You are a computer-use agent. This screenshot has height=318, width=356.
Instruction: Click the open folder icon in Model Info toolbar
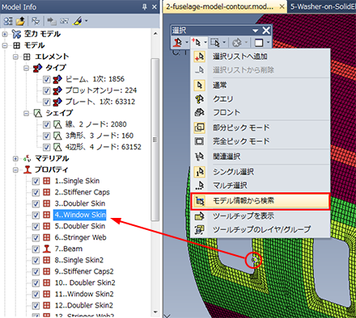coord(20,21)
